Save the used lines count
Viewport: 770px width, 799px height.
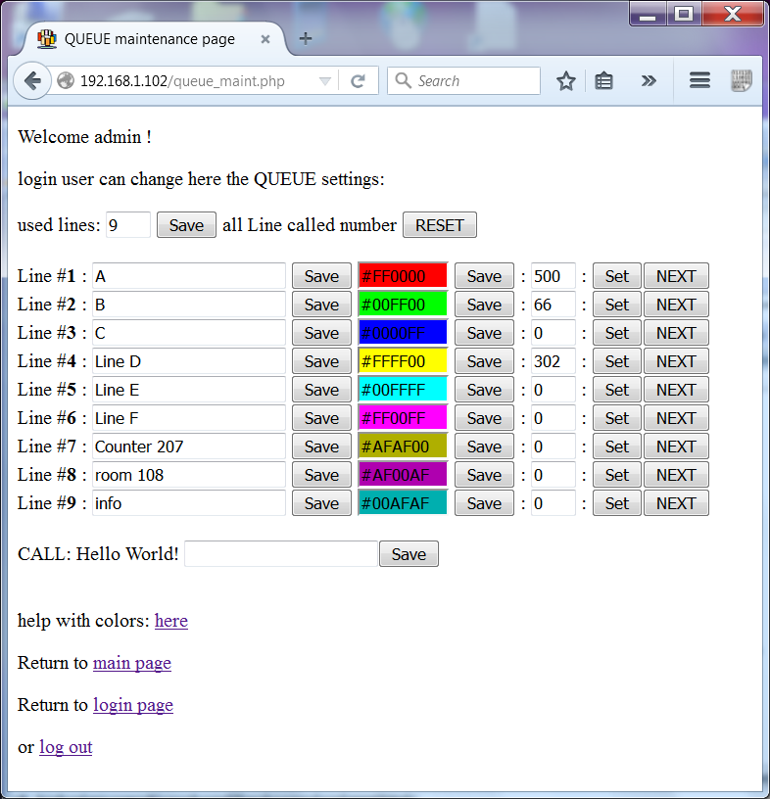[x=186, y=225]
